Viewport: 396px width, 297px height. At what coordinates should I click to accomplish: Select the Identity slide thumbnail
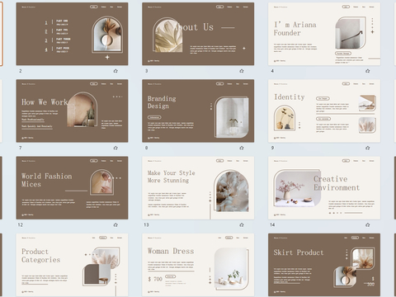(324, 111)
